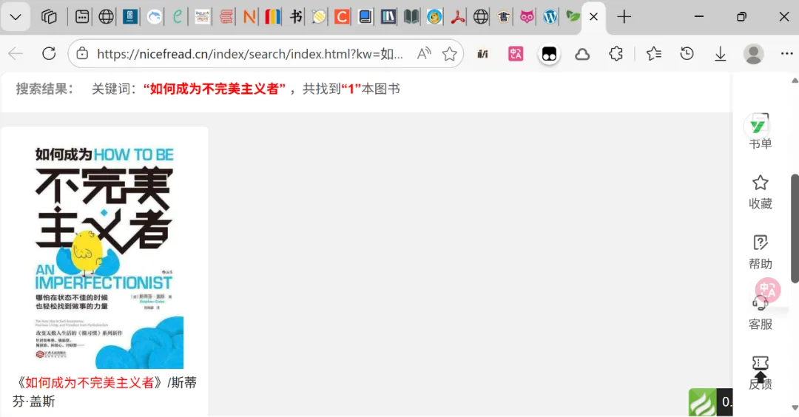The height and width of the screenshot is (417, 799).
Task: Reload the current page
Action: (49, 53)
